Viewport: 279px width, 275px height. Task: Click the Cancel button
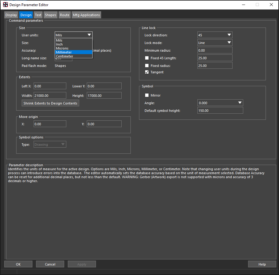[50, 264]
